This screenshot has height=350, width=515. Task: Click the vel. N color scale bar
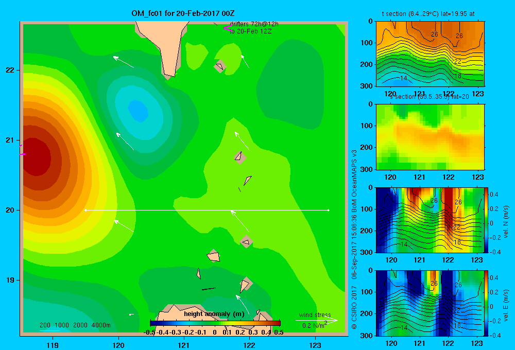487,220
